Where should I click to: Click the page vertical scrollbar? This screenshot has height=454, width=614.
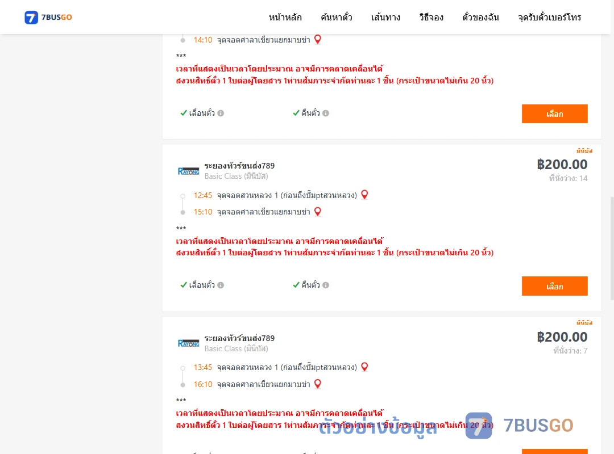click(x=612, y=249)
